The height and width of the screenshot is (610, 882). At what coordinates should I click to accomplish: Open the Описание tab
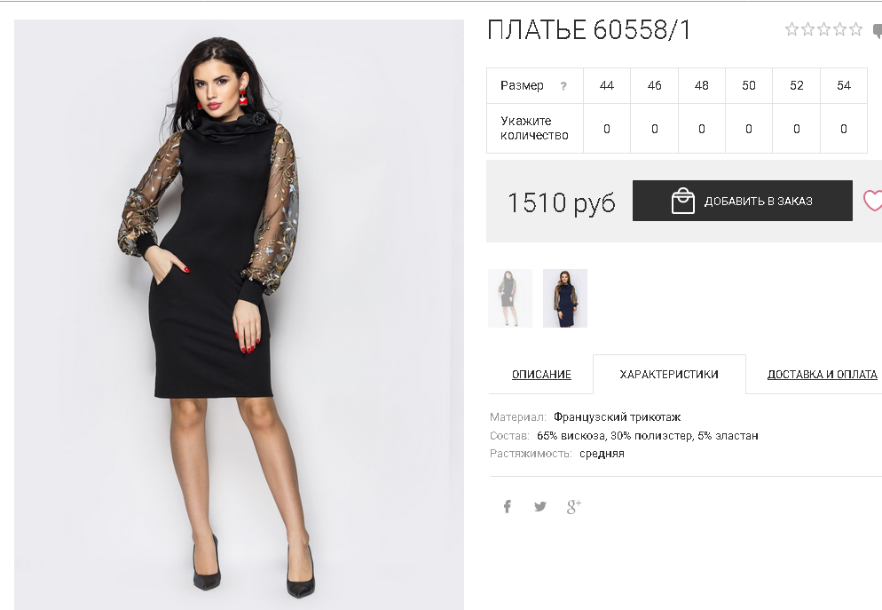tap(541, 374)
